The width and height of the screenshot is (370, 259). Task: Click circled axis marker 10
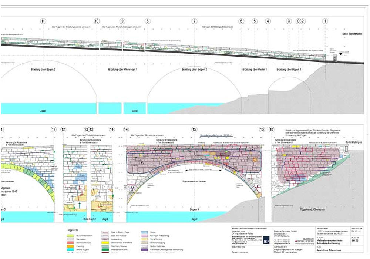(97, 21)
